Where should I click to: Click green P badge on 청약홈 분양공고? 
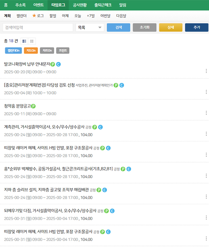tap(33, 106)
